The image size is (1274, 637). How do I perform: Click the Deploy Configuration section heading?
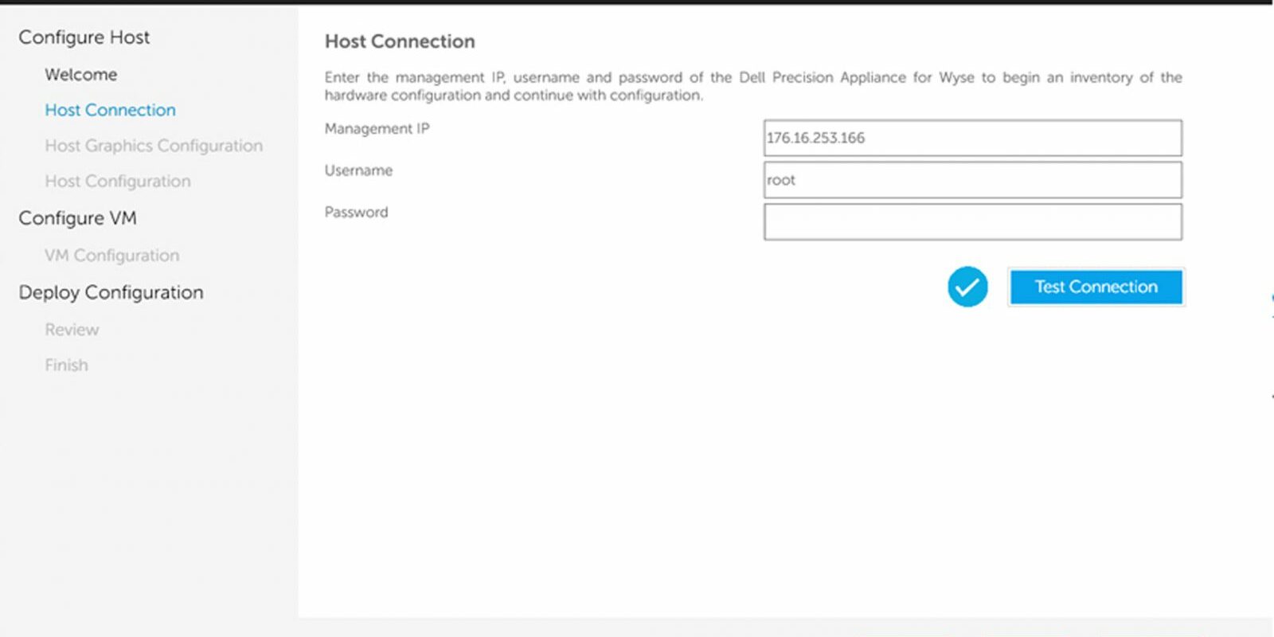click(x=111, y=292)
